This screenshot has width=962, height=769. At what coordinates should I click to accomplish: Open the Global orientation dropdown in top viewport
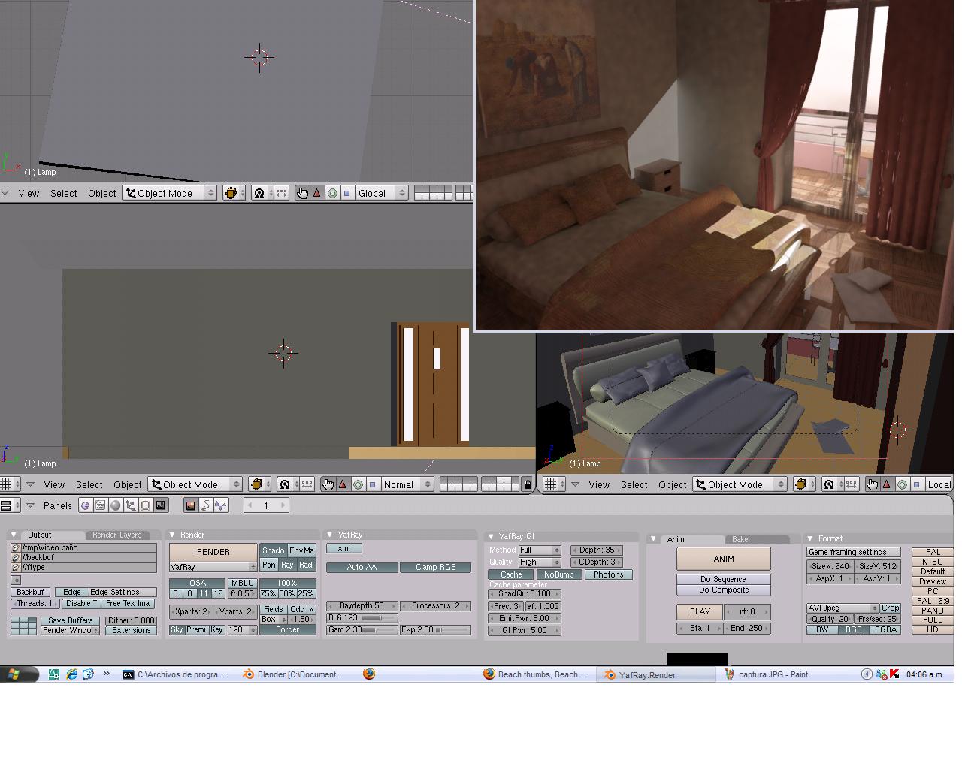pyautogui.click(x=382, y=193)
